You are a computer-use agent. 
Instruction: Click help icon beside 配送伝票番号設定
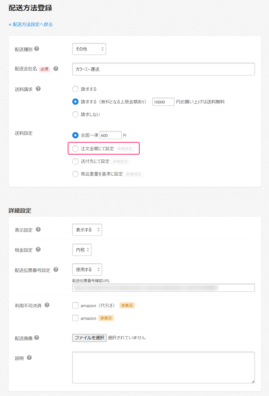coord(56,269)
